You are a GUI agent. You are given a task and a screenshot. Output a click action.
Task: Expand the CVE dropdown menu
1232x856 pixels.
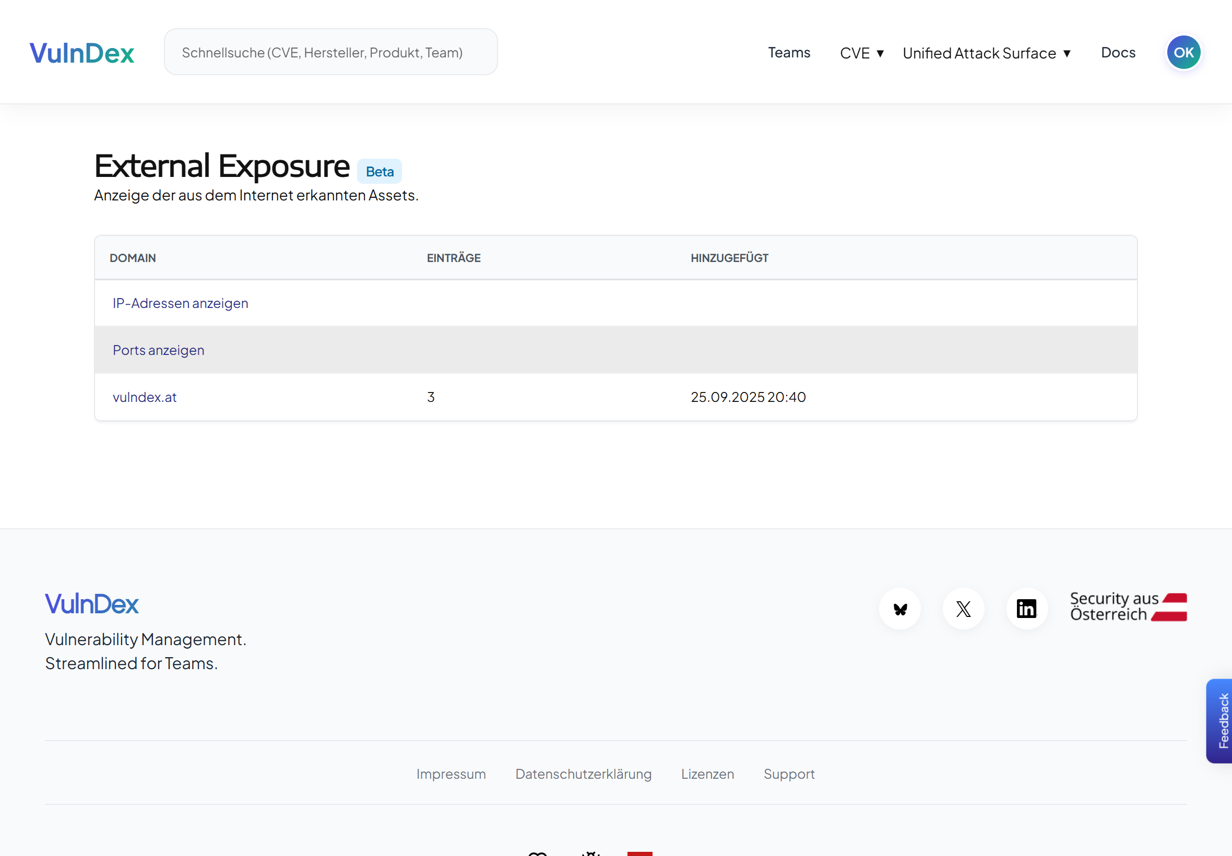click(861, 53)
